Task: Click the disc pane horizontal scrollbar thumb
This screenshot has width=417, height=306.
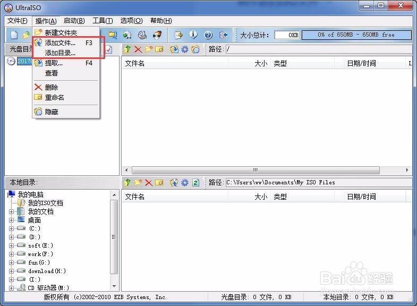Action: (256, 170)
